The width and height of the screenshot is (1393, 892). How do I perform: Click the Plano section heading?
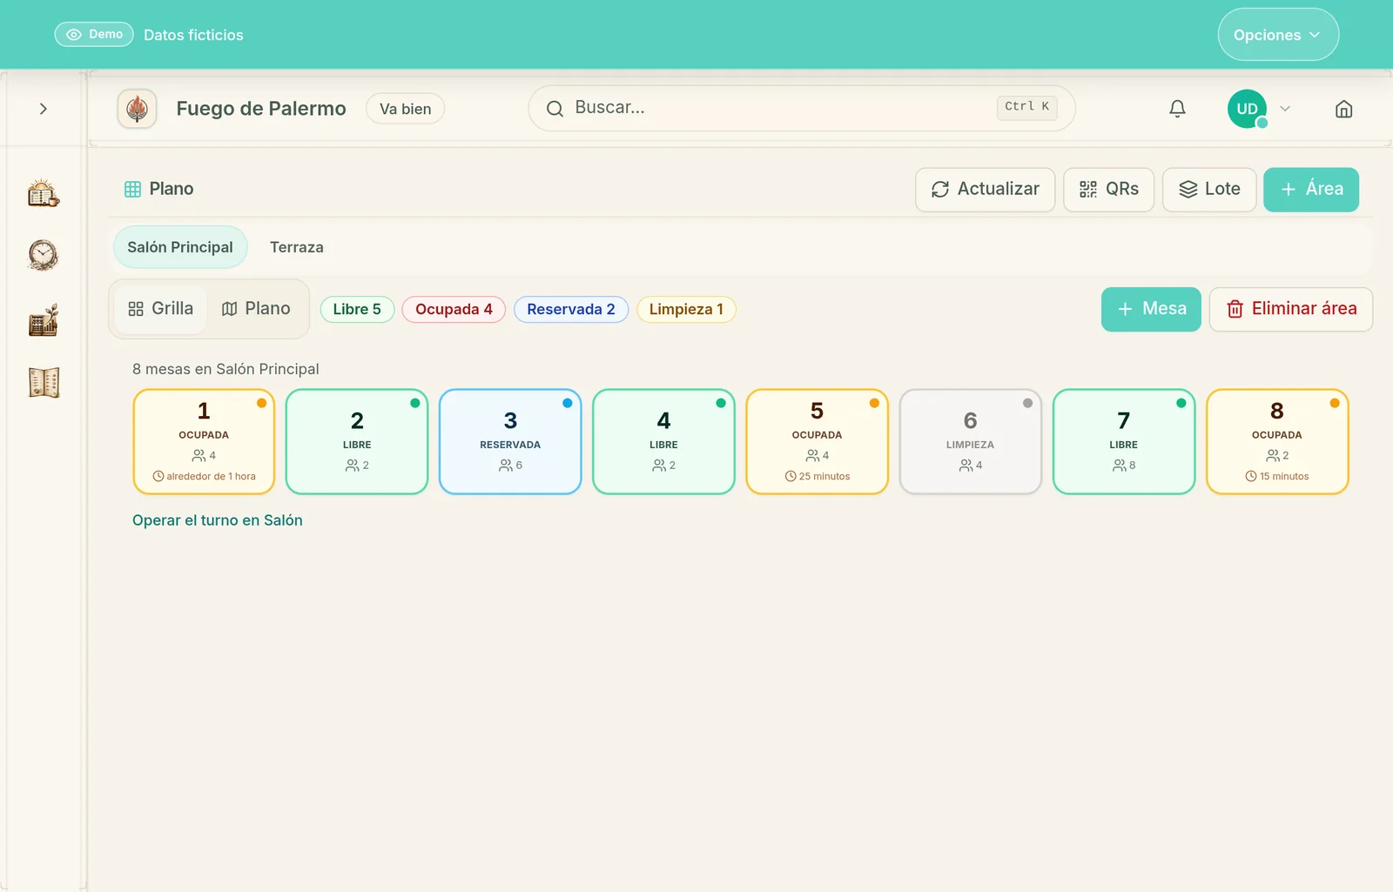(159, 189)
